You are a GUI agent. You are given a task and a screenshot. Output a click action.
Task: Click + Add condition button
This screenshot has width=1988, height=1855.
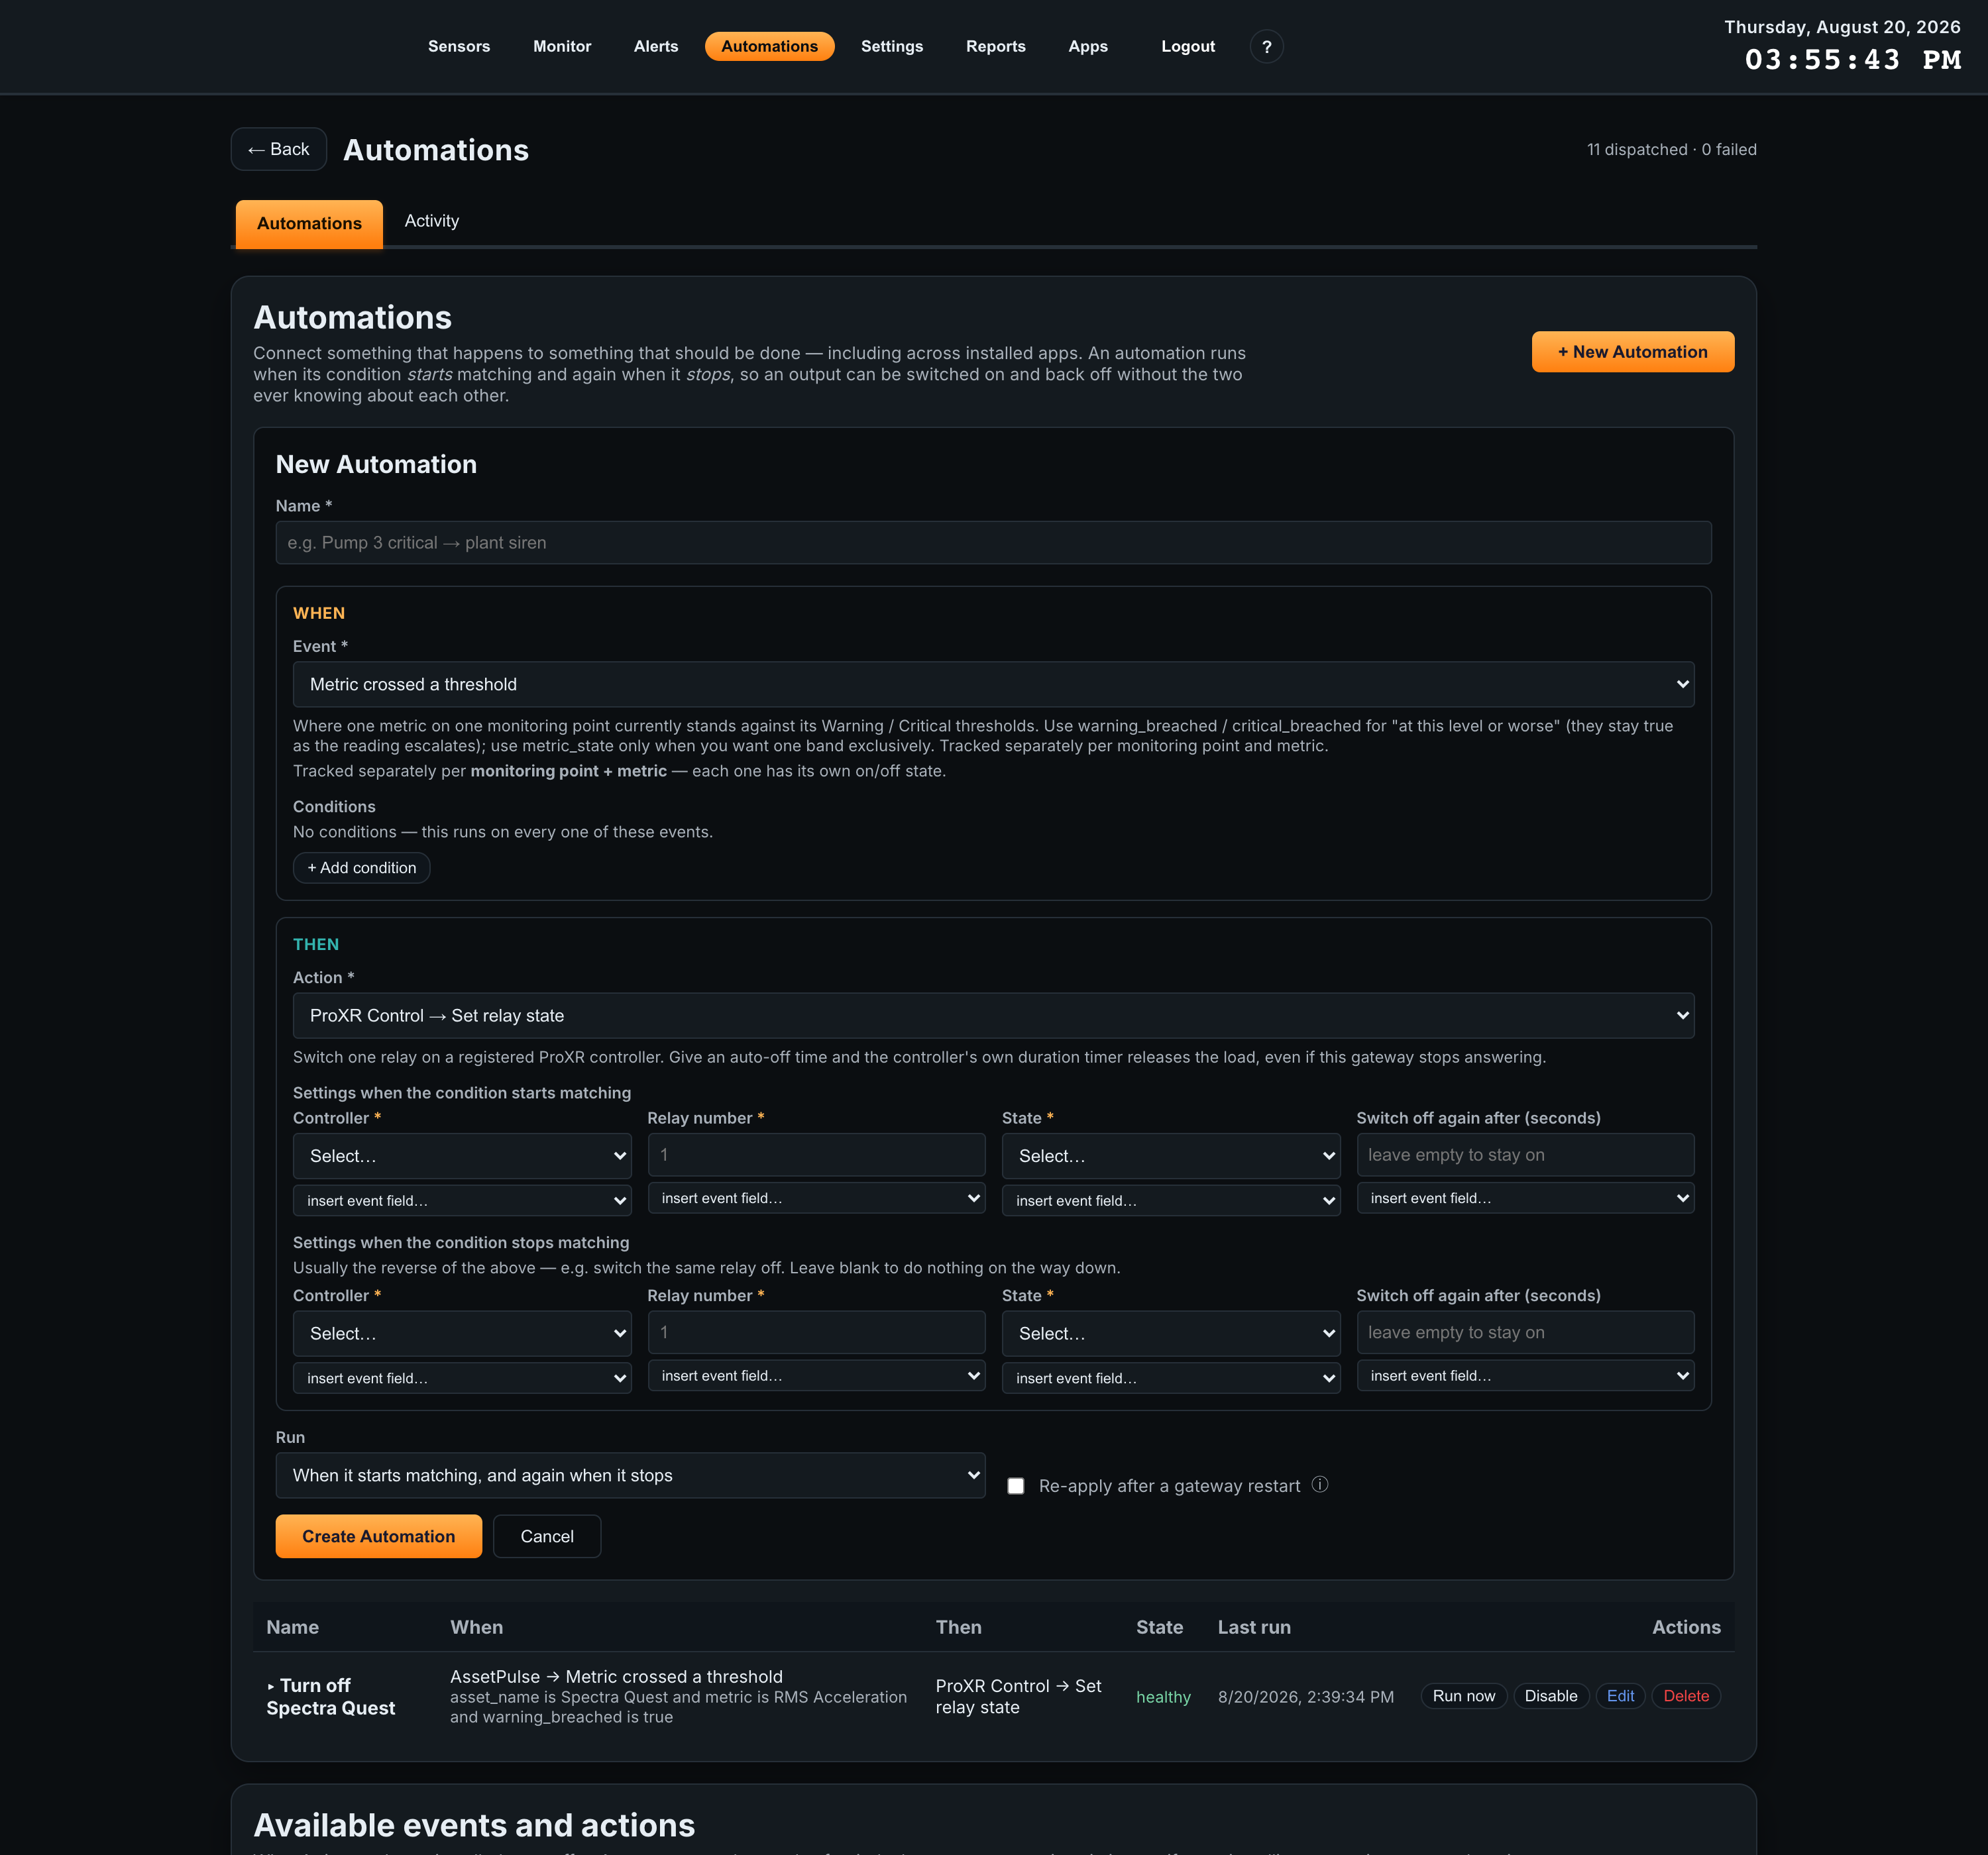coord(362,868)
